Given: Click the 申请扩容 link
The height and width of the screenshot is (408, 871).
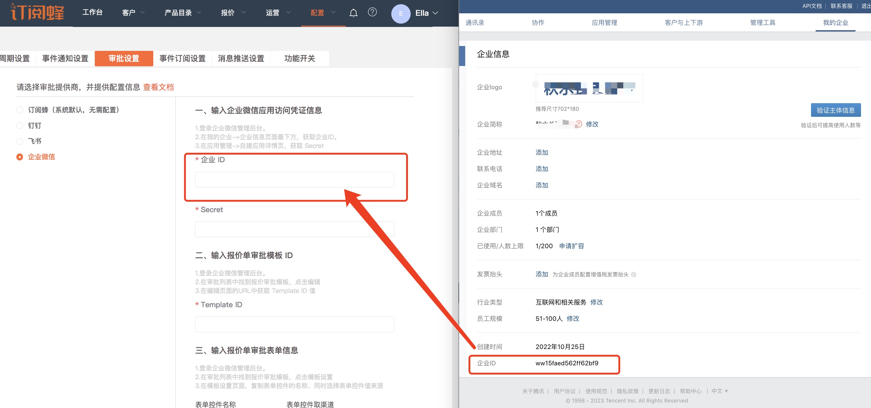Looking at the screenshot, I should [571, 246].
